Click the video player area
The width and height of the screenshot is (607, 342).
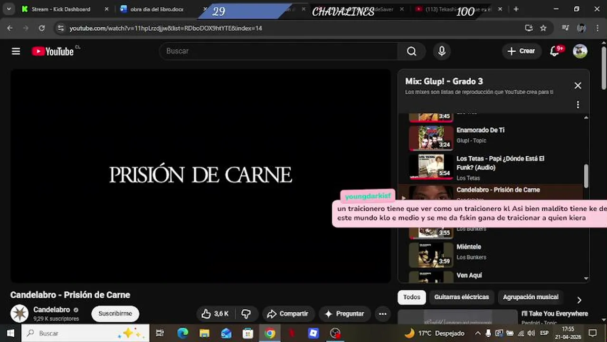coord(200,176)
